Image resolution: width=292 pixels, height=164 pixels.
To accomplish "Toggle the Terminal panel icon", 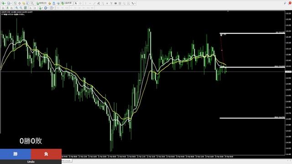I will pos(28,3).
